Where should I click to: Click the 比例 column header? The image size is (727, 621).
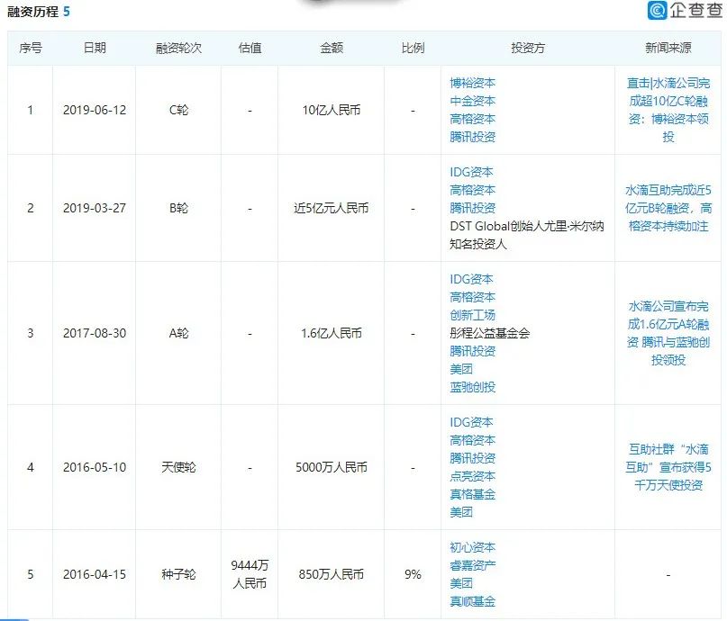click(413, 48)
